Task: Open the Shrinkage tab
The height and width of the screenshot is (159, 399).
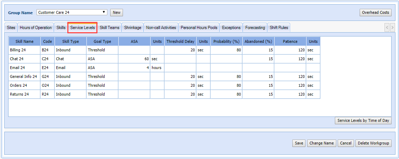Action: (x=133, y=28)
